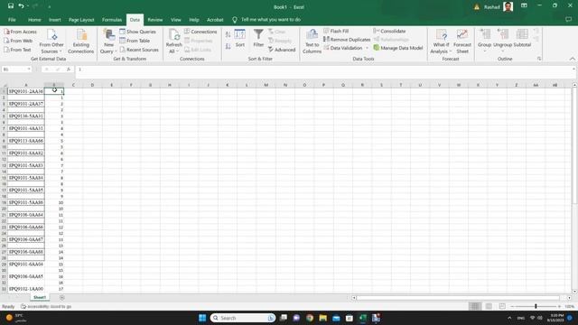Create a Forecast Sheet

[x=462, y=42]
